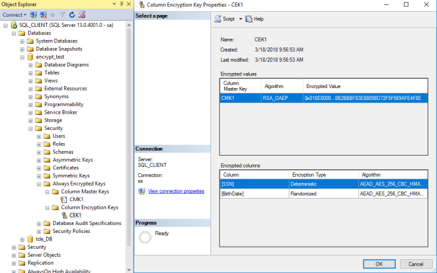Click the Connect Object Explorer icon
The width and height of the screenshot is (437, 273).
coord(33,14)
